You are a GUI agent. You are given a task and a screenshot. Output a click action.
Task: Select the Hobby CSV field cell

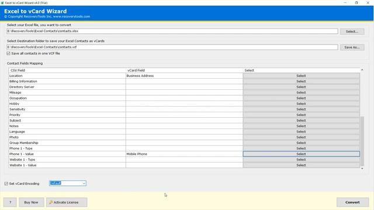[x=67, y=104]
